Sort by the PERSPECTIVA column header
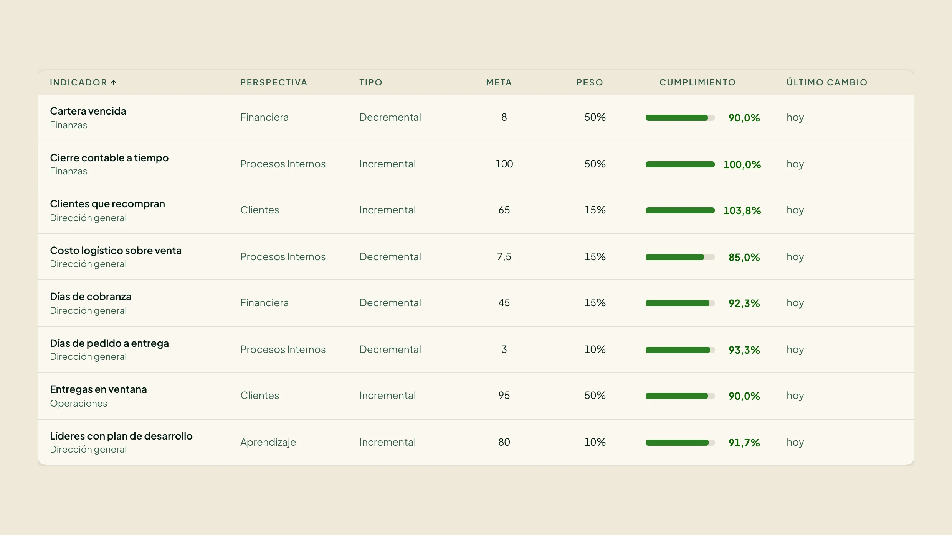 [x=274, y=82]
